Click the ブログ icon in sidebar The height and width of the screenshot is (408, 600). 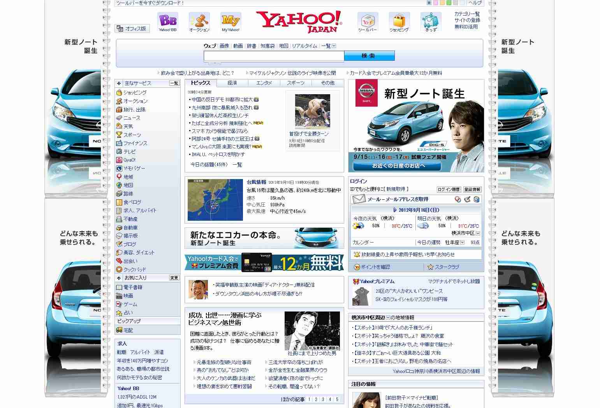tap(119, 244)
